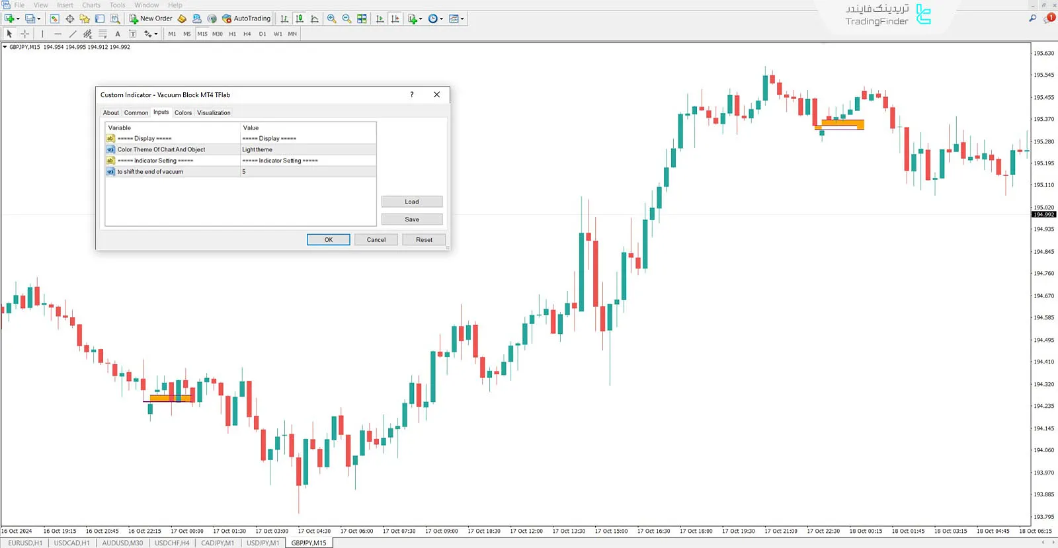Pick the Trendline drawing tool

click(73, 34)
